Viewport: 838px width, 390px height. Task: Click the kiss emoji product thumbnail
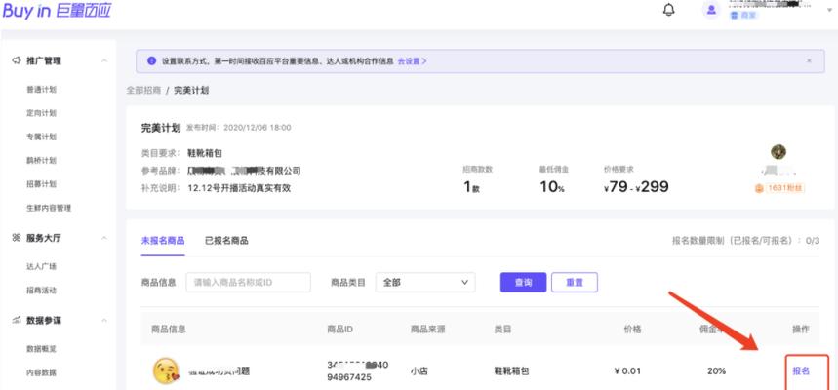coord(166,370)
